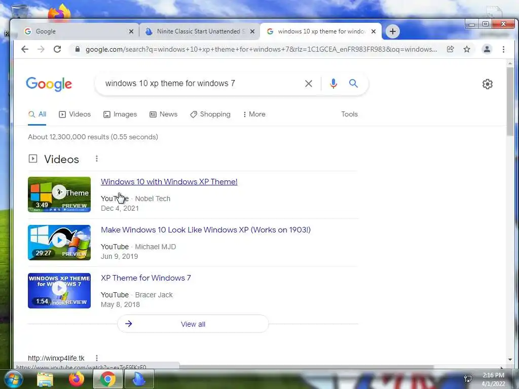519x389 pixels.
Task: Open the Chrome three-dot menu
Action: click(x=503, y=49)
